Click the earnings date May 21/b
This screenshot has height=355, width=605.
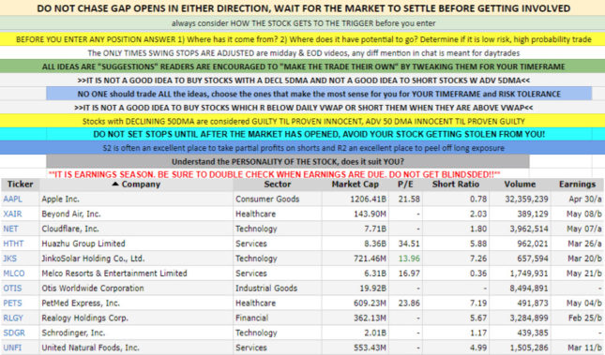click(x=583, y=274)
